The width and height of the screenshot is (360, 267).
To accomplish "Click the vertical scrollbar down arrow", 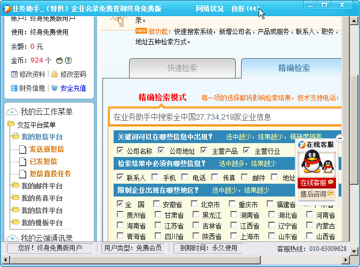I will tap(354, 251).
